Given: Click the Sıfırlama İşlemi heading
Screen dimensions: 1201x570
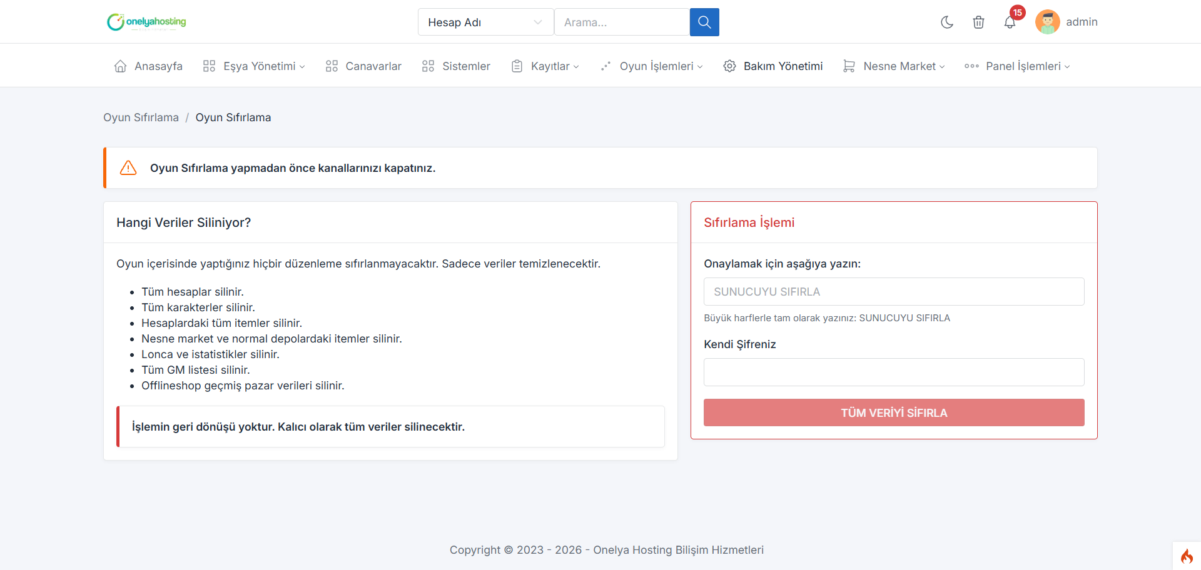Looking at the screenshot, I should (x=749, y=222).
